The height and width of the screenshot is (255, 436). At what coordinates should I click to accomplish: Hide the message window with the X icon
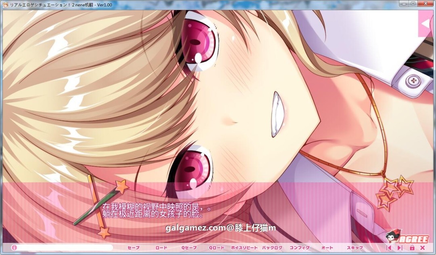tap(423, 248)
